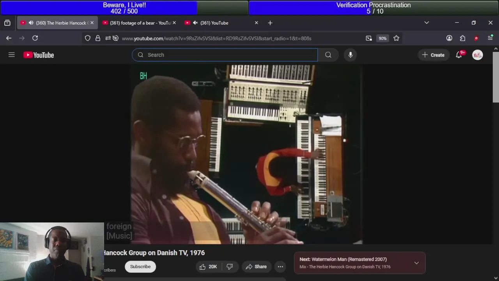Search with your voice microphone button
Viewport: 499px width, 281px height.
pos(350,55)
